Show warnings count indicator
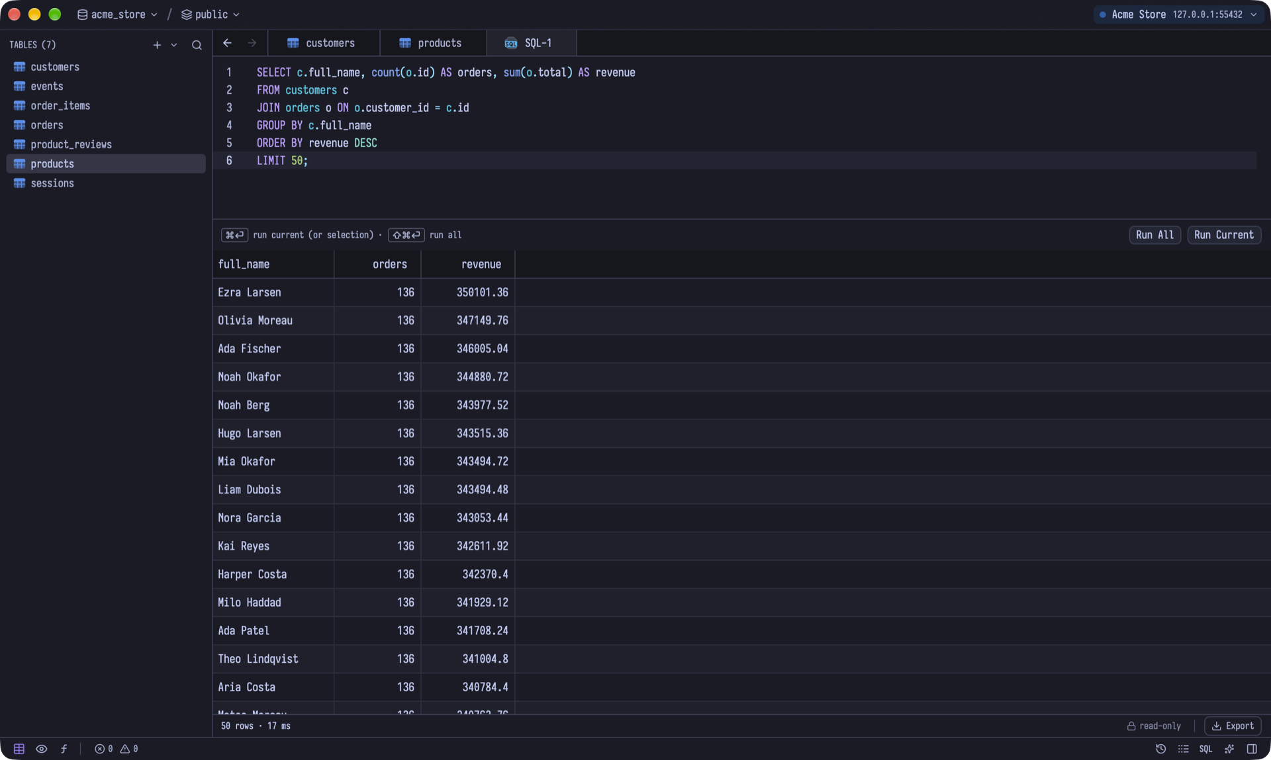Viewport: 1271px width, 760px height. coord(129,749)
